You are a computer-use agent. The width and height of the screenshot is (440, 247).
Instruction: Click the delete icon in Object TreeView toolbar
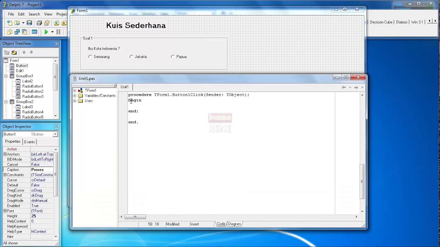[x=14, y=52]
